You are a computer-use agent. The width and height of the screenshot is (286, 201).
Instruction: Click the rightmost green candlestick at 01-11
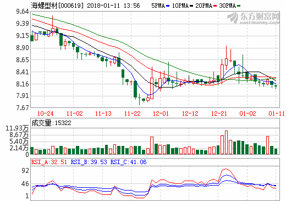tap(276, 86)
